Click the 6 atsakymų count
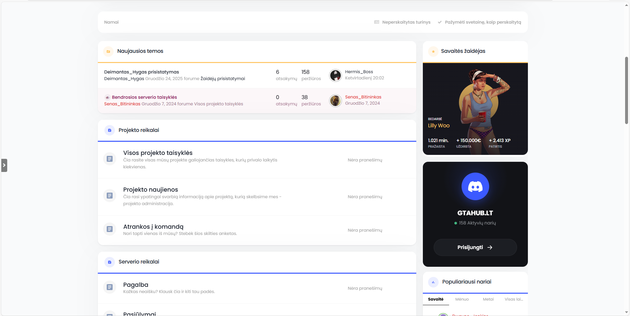Image resolution: width=630 pixels, height=316 pixels. point(286,75)
